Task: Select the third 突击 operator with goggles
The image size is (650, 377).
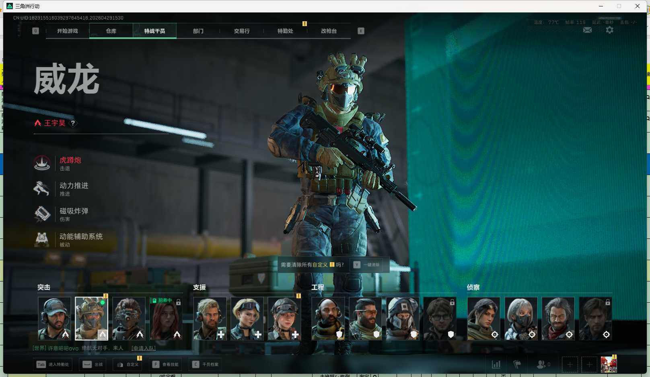Action: click(129, 318)
